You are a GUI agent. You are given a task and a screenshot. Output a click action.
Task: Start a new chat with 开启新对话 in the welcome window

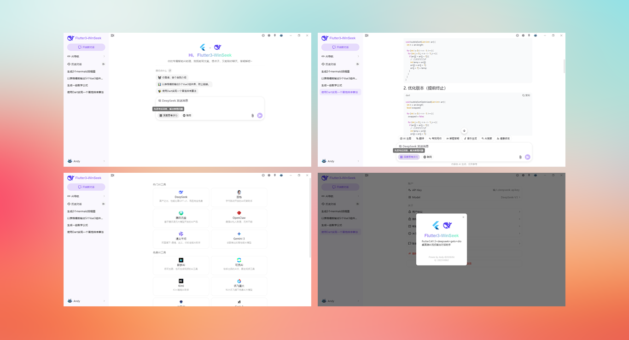pyautogui.click(x=86, y=47)
